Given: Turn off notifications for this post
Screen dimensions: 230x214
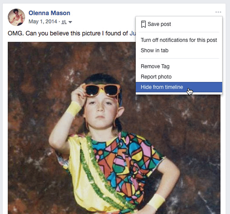Looking at the screenshot, I should pyautogui.click(x=179, y=40).
